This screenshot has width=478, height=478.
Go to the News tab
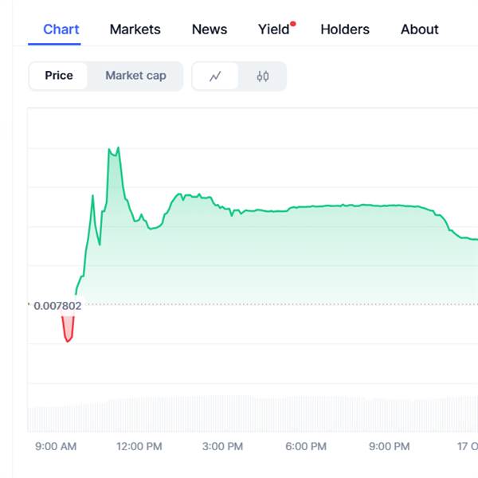[x=210, y=29]
